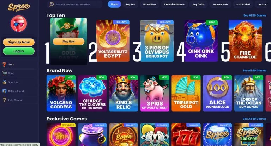Click the Spree logo
271x146 pixels.
coord(19,7)
